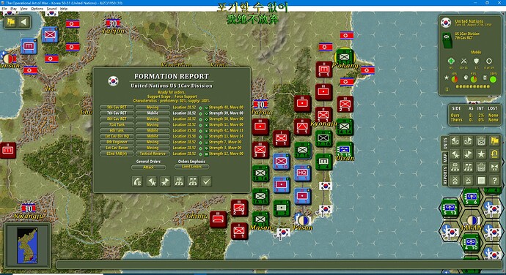Toggle 82nd FAB Tactical Reserve status

coord(153,154)
